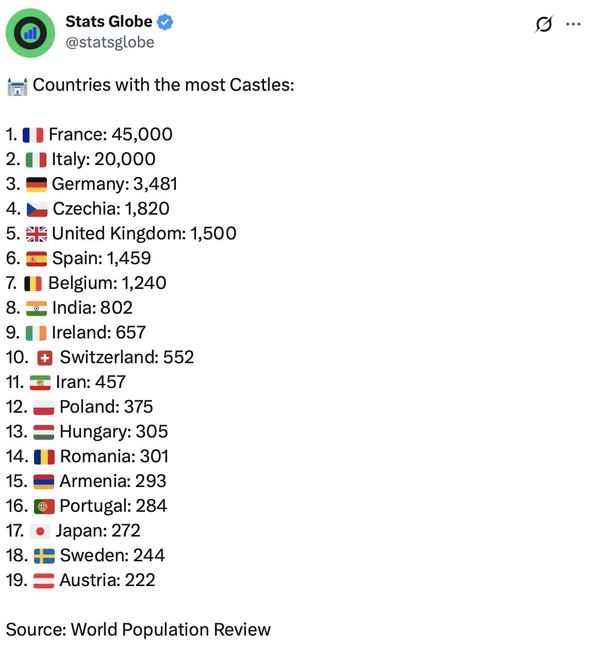Click the United Kingdom flag icon
Image resolution: width=590 pixels, height=648 pixels.
pyautogui.click(x=37, y=234)
